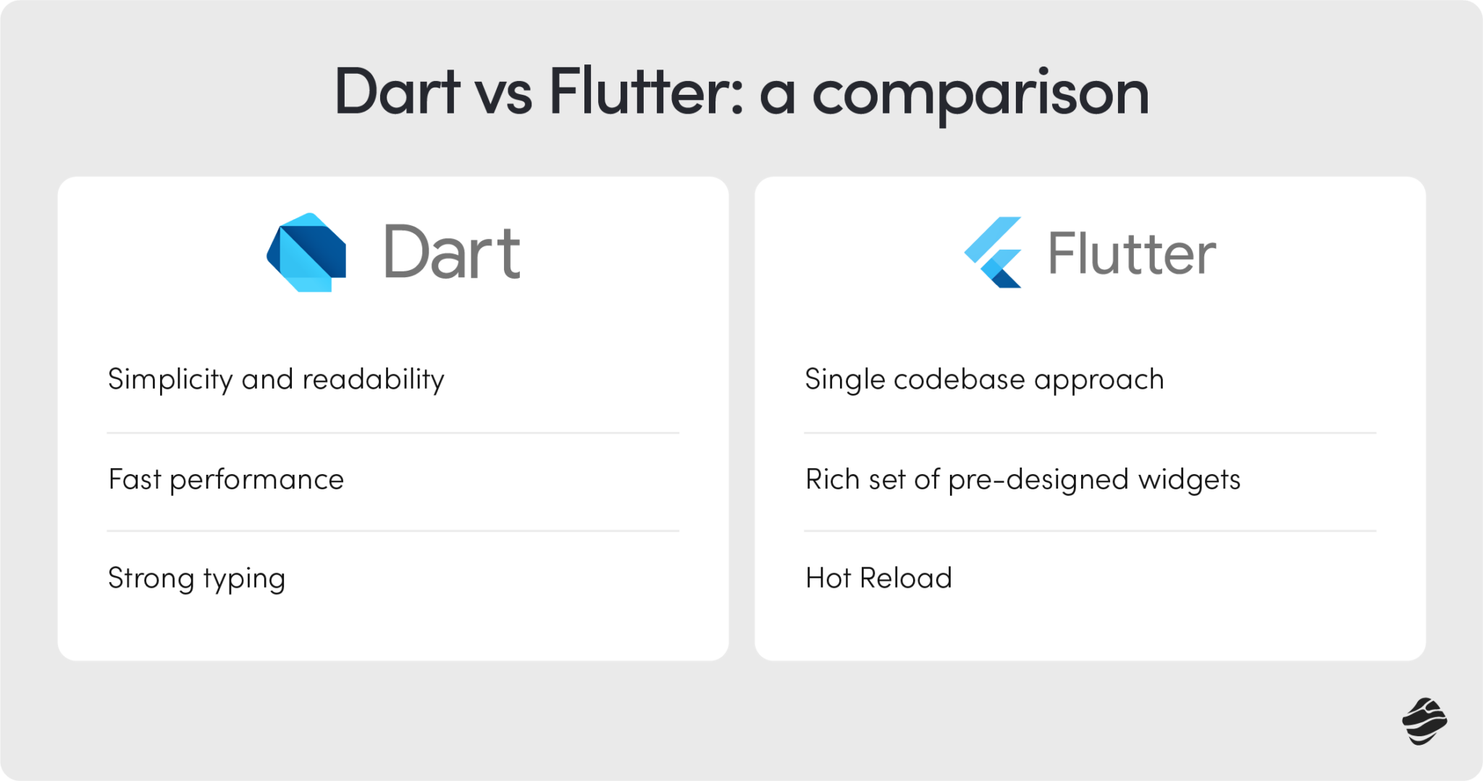Click the gray Dart wordmark text
1483x781 pixels.
(452, 253)
